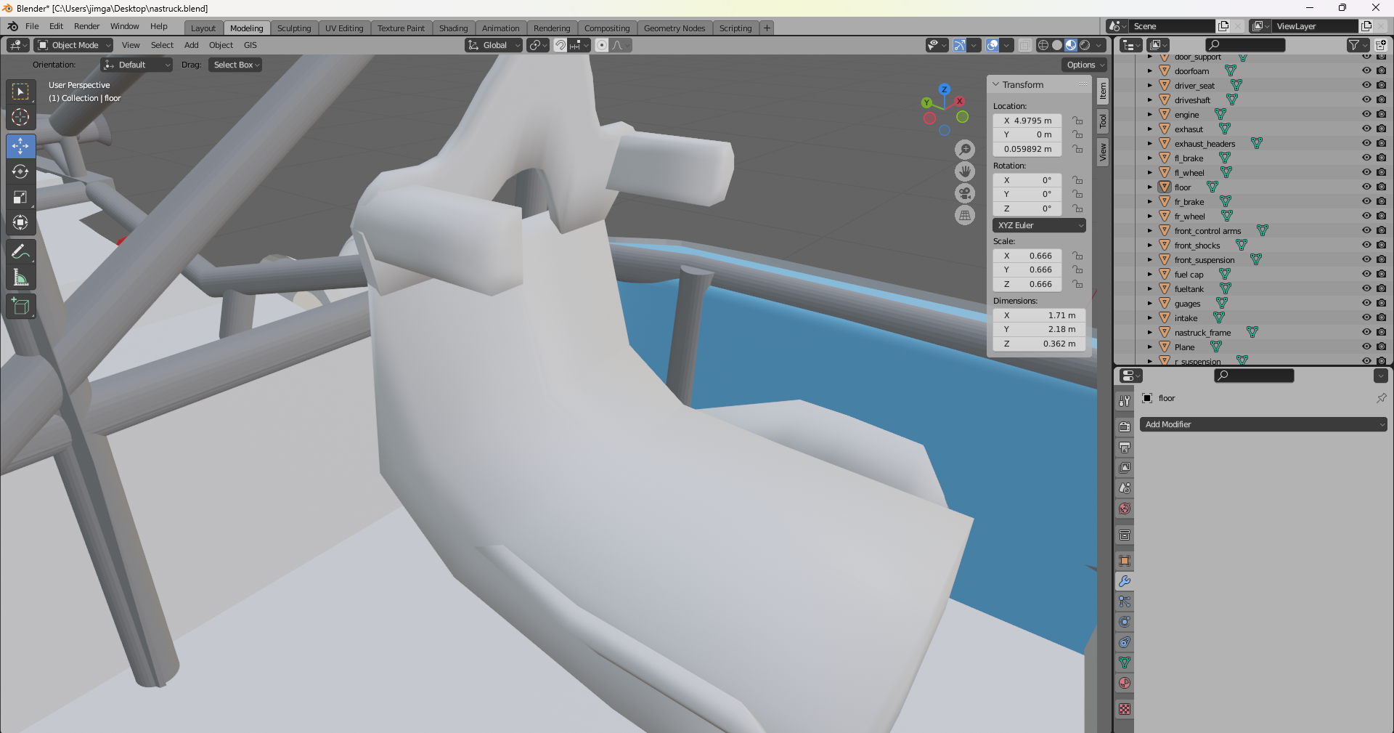This screenshot has width=1394, height=733.
Task: Select the Transform tool
Action: [20, 222]
